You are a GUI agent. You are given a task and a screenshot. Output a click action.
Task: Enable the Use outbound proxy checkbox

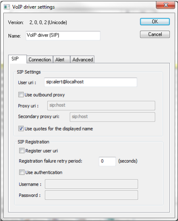coord(21,95)
